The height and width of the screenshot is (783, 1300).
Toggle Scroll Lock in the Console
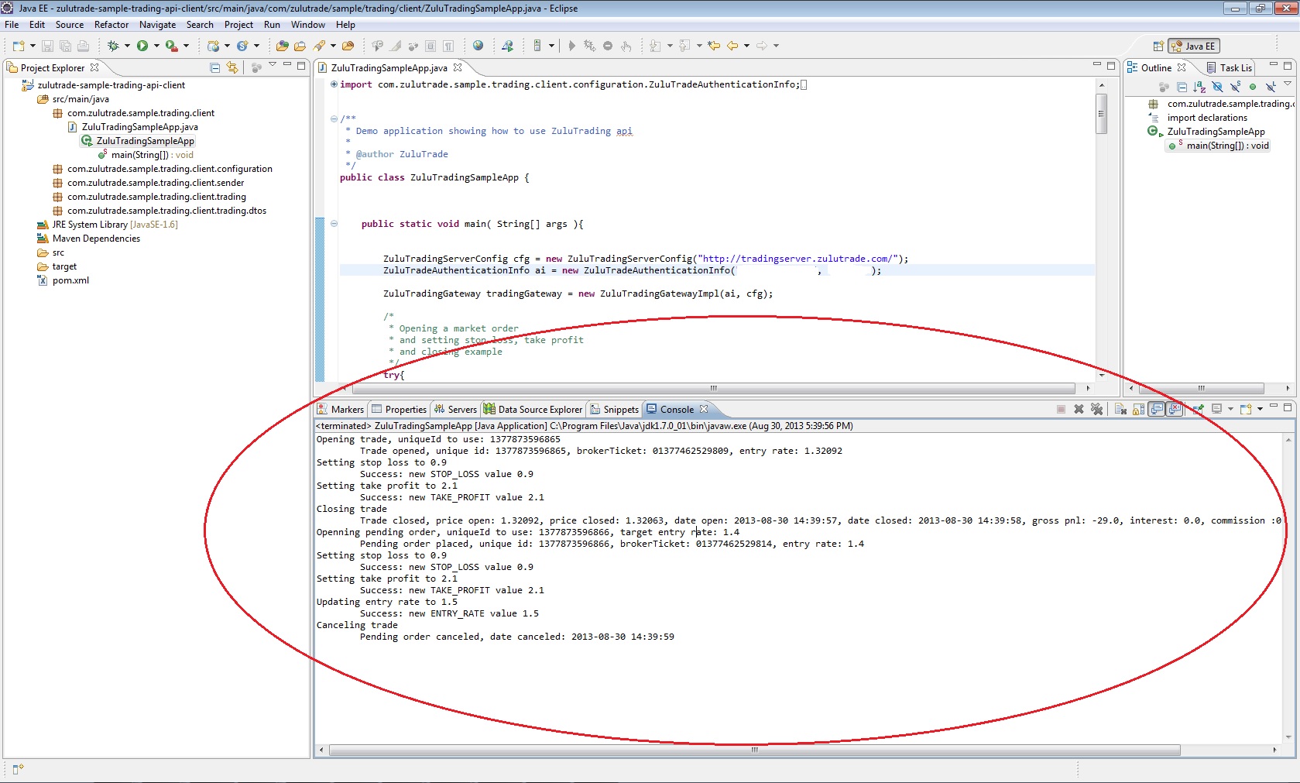coord(1138,410)
